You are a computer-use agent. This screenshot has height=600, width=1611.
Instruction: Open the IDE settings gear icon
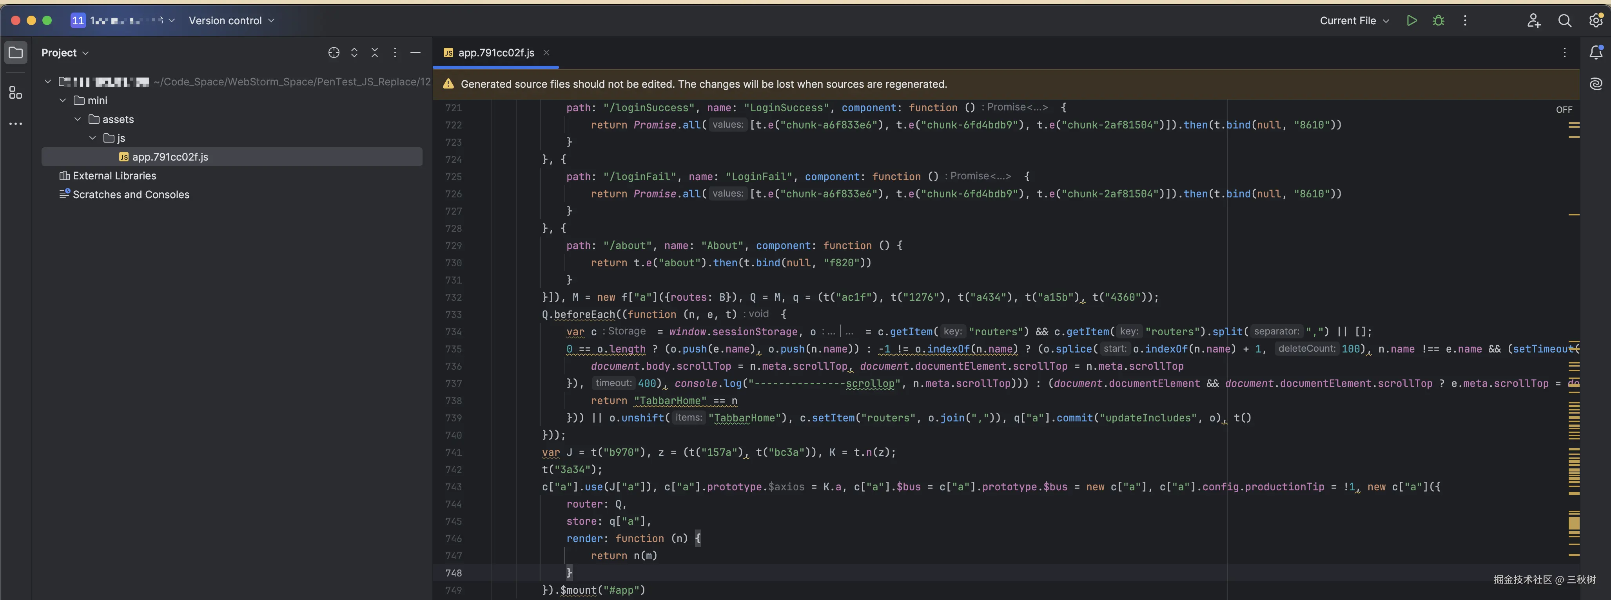click(x=1595, y=21)
